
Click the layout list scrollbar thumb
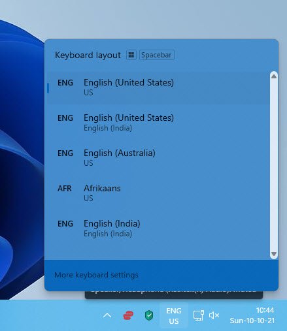[274, 165]
